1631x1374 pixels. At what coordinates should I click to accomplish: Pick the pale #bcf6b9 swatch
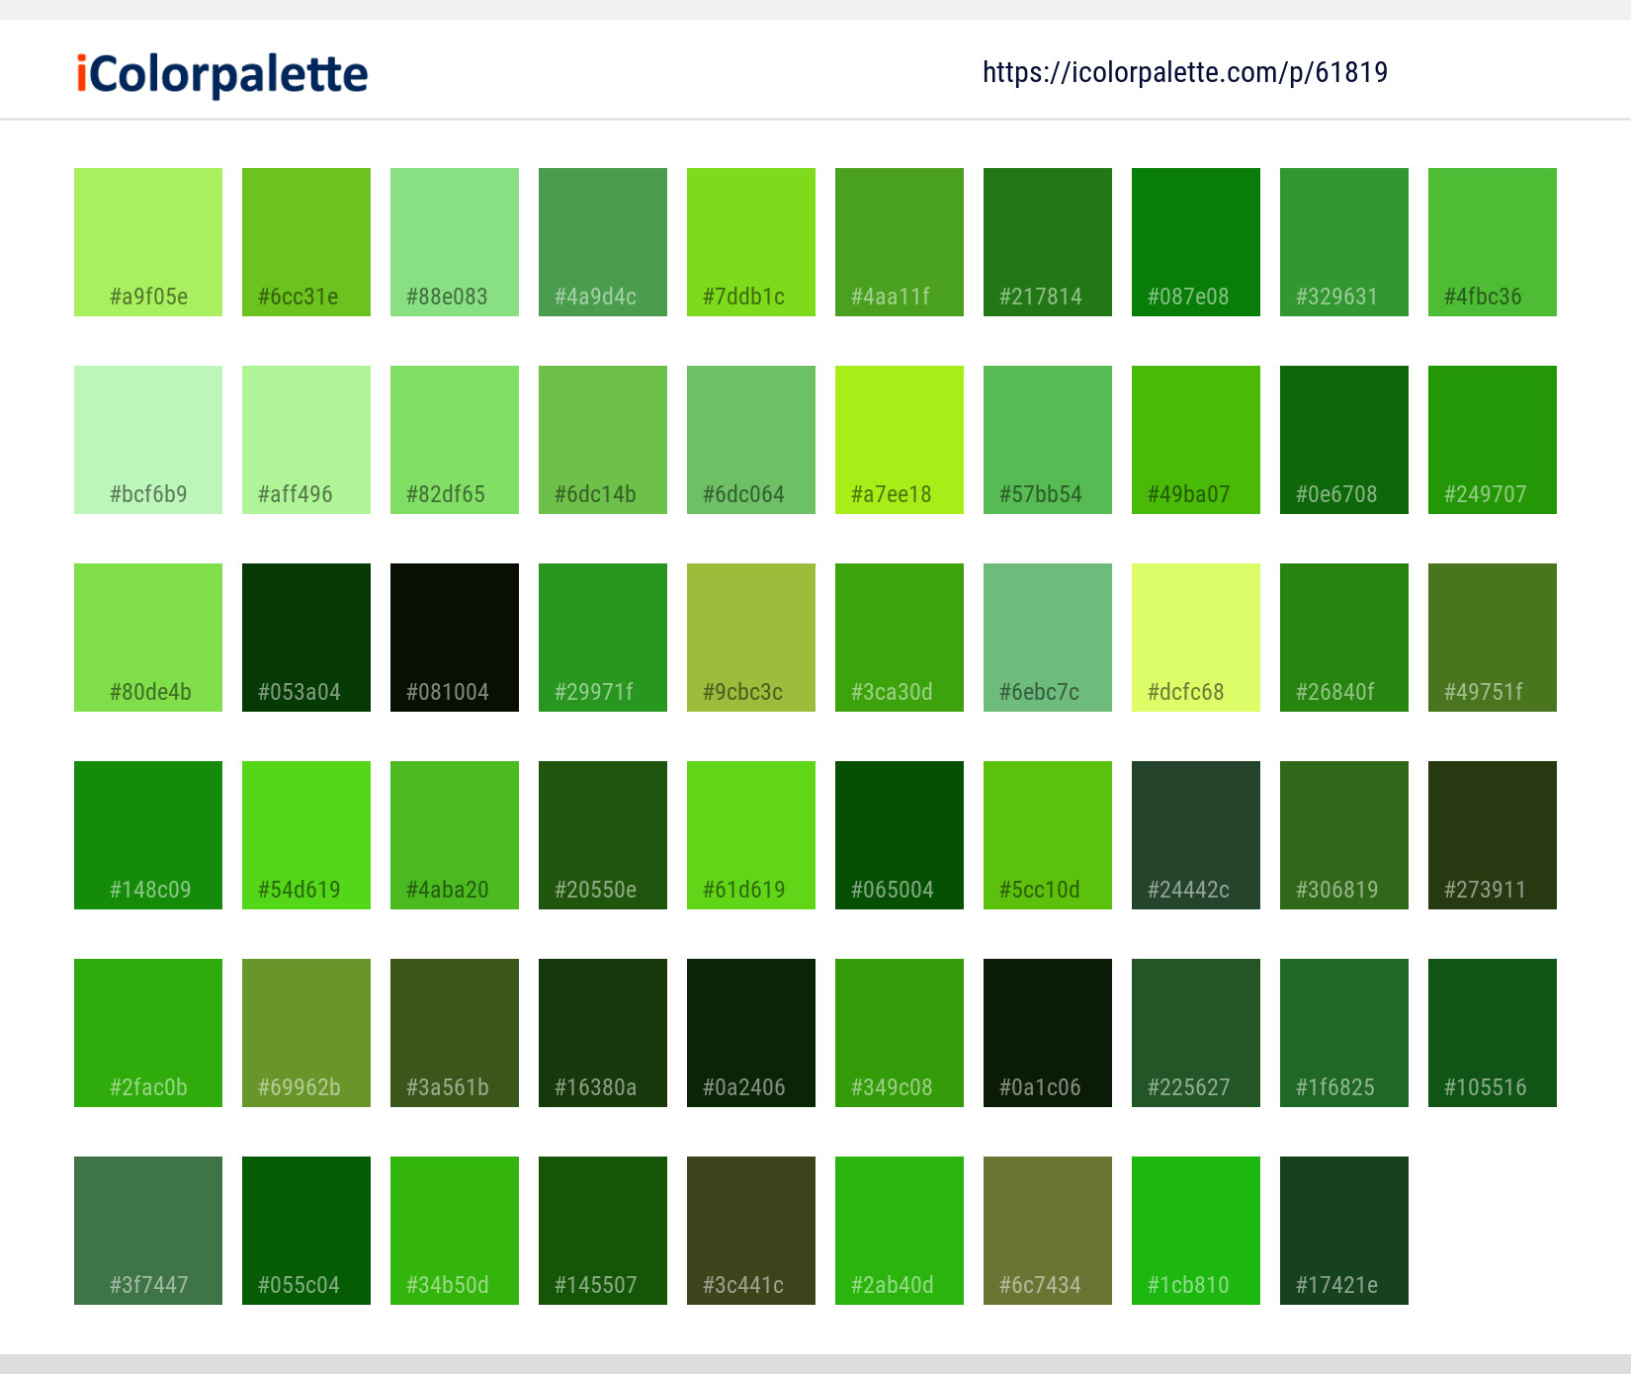tap(148, 440)
